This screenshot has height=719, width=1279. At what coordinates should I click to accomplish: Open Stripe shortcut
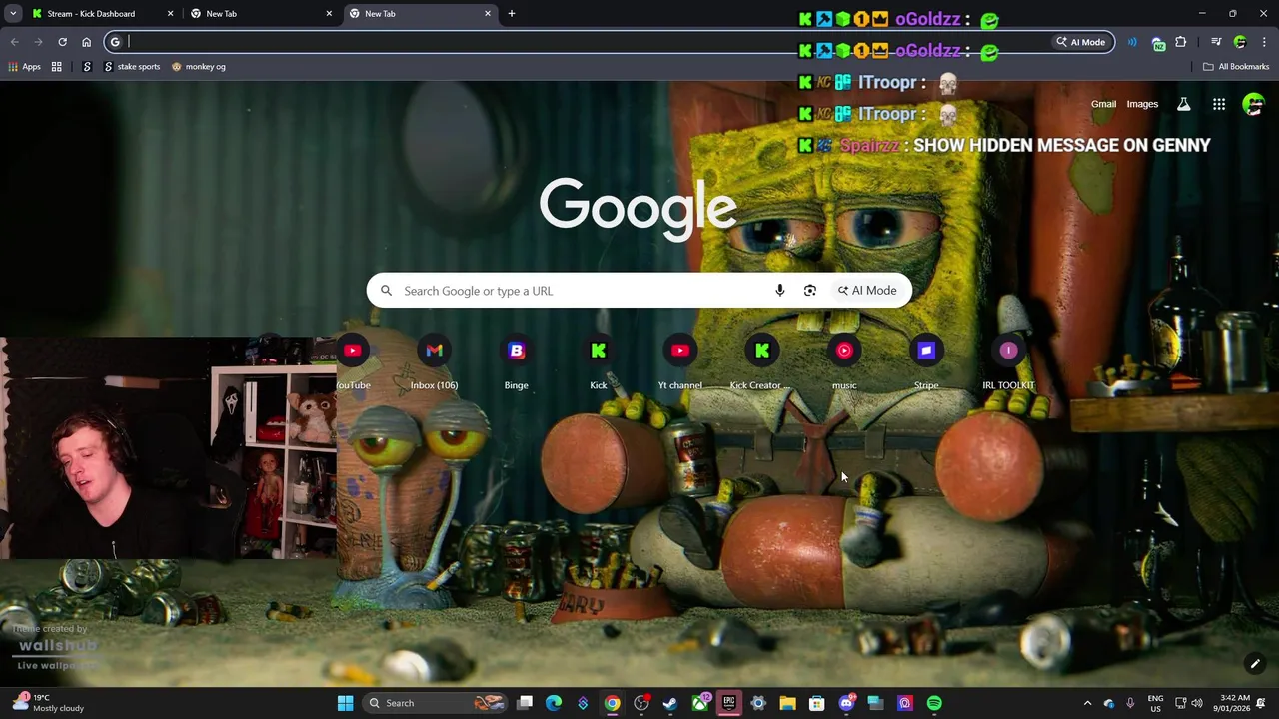[926, 363]
